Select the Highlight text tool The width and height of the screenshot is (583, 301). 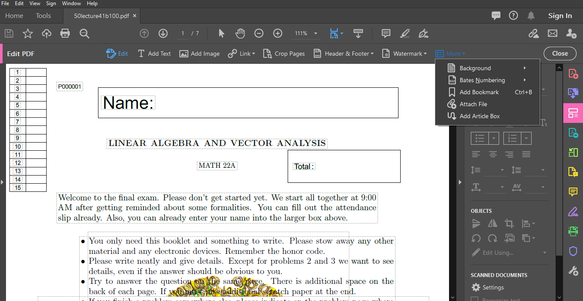[x=405, y=33]
